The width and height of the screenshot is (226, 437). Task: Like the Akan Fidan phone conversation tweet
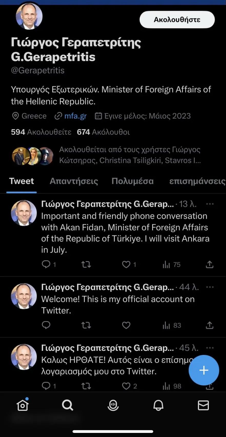click(126, 264)
